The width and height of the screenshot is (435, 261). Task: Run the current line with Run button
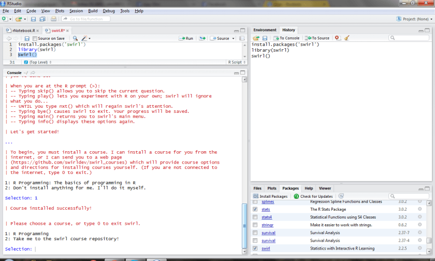coord(186,38)
